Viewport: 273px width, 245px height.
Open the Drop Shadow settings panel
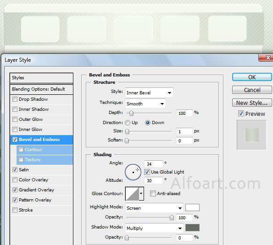pyautogui.click(x=33, y=99)
